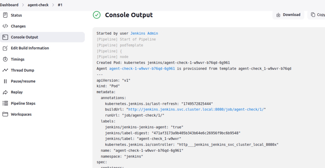
Task: Click the Thread Dump chart icon
Action: tap(5, 70)
